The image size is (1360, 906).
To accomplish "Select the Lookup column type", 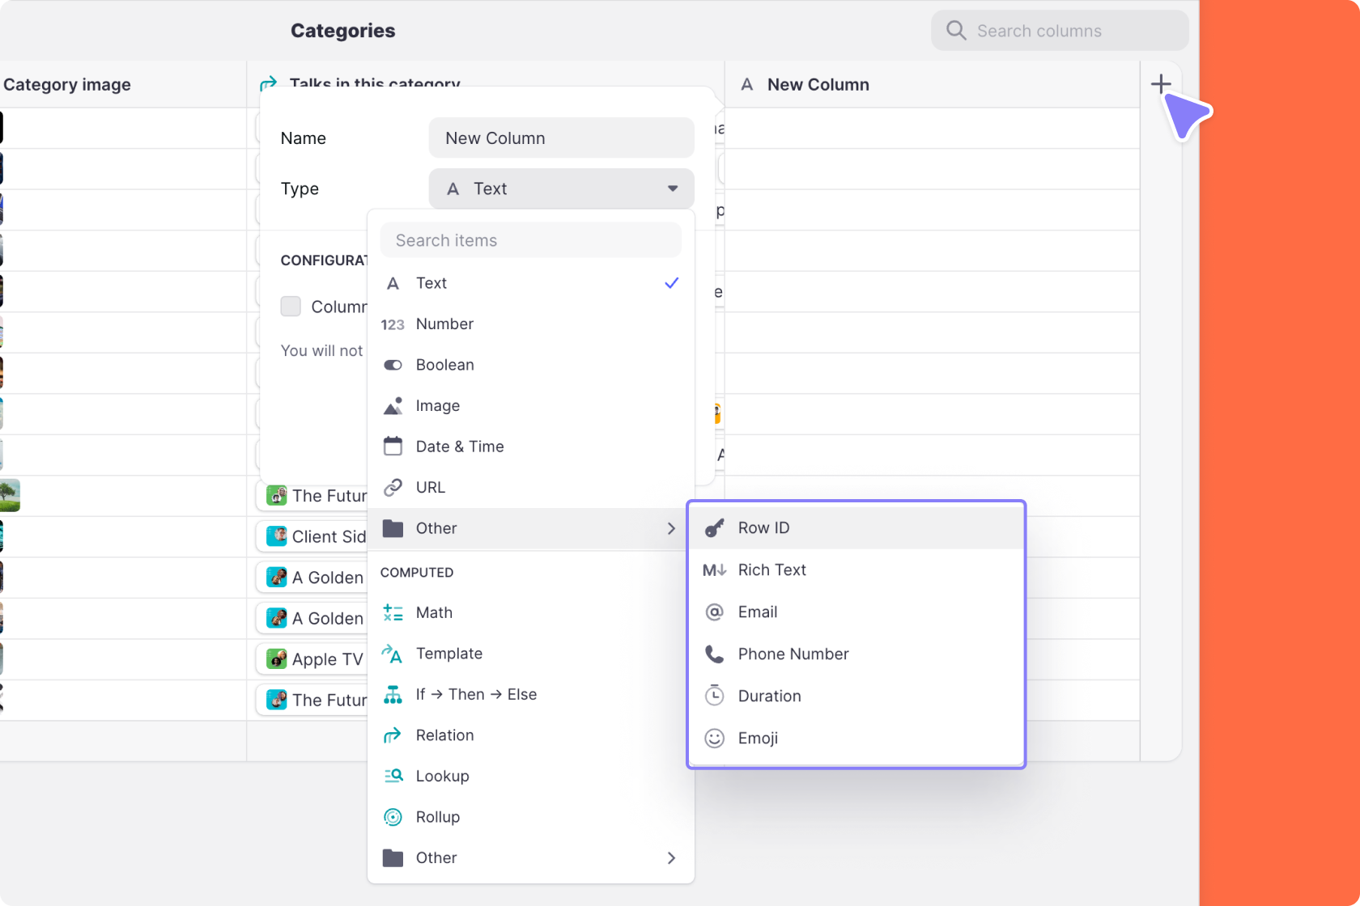I will pos(442,776).
